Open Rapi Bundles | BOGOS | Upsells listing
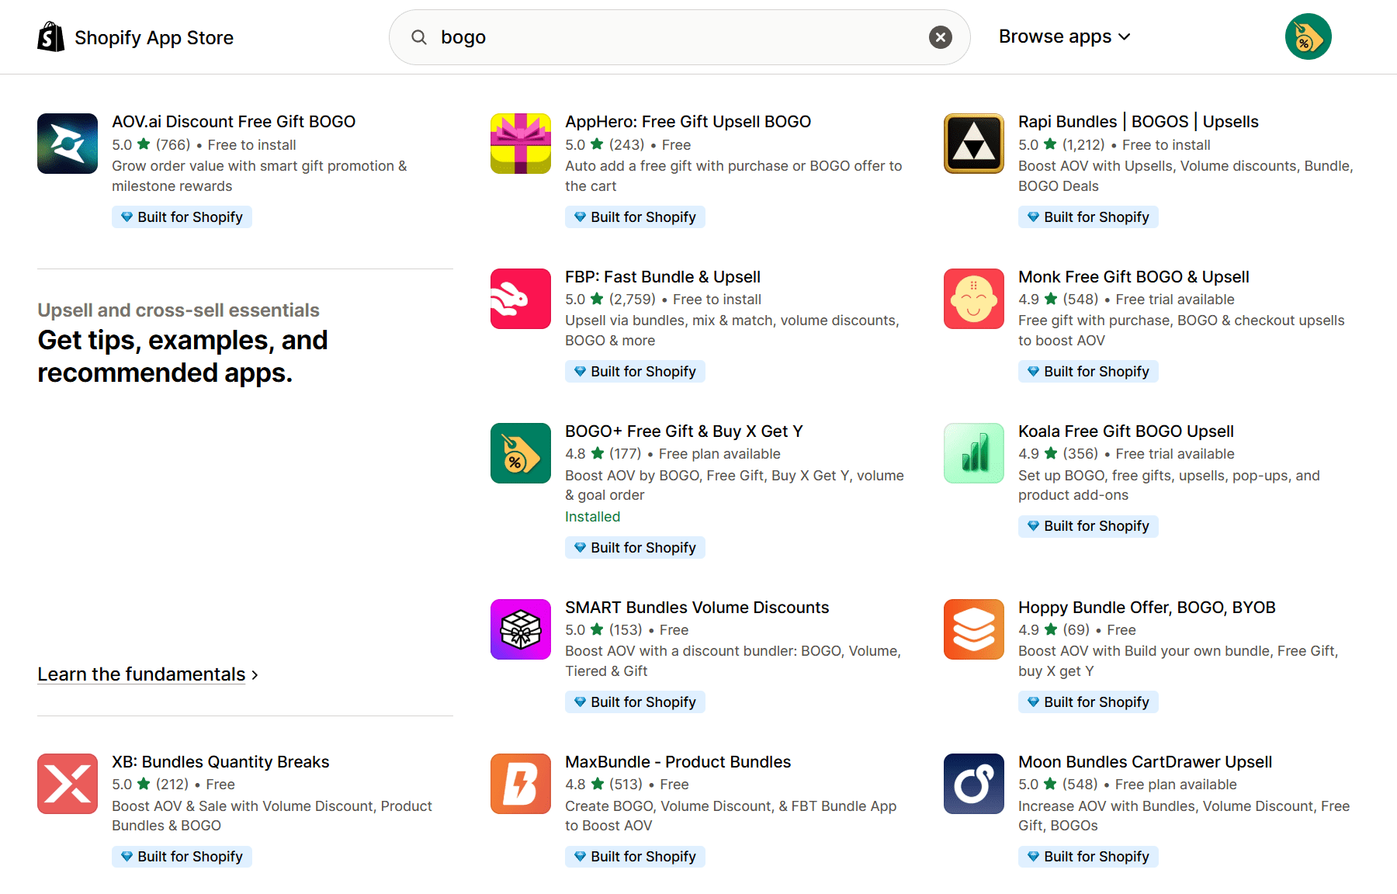Viewport: 1397px width, 894px height. point(1139,122)
